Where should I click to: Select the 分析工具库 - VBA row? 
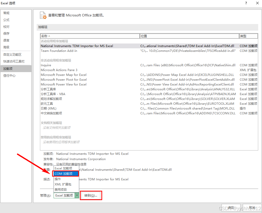tap(149, 94)
